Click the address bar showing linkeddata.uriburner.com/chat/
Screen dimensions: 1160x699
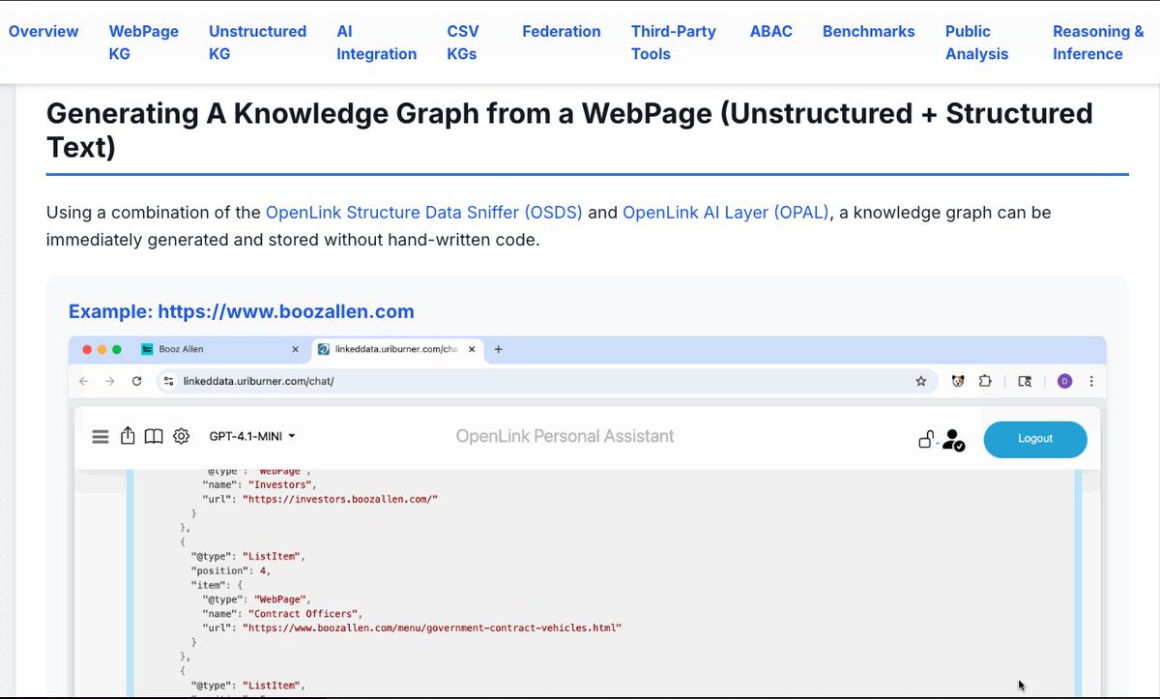[x=546, y=381]
